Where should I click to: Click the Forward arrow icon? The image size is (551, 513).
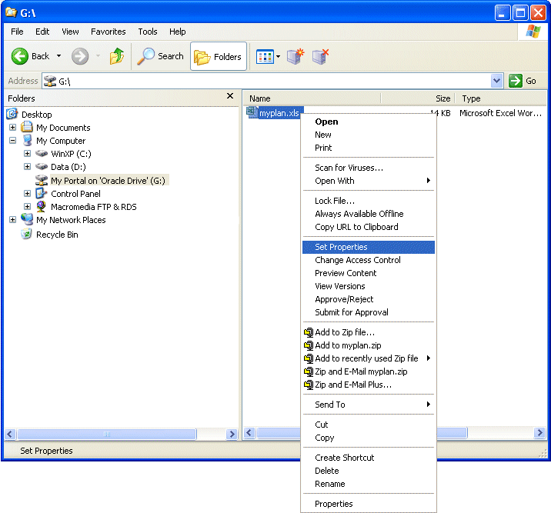pyautogui.click(x=80, y=56)
